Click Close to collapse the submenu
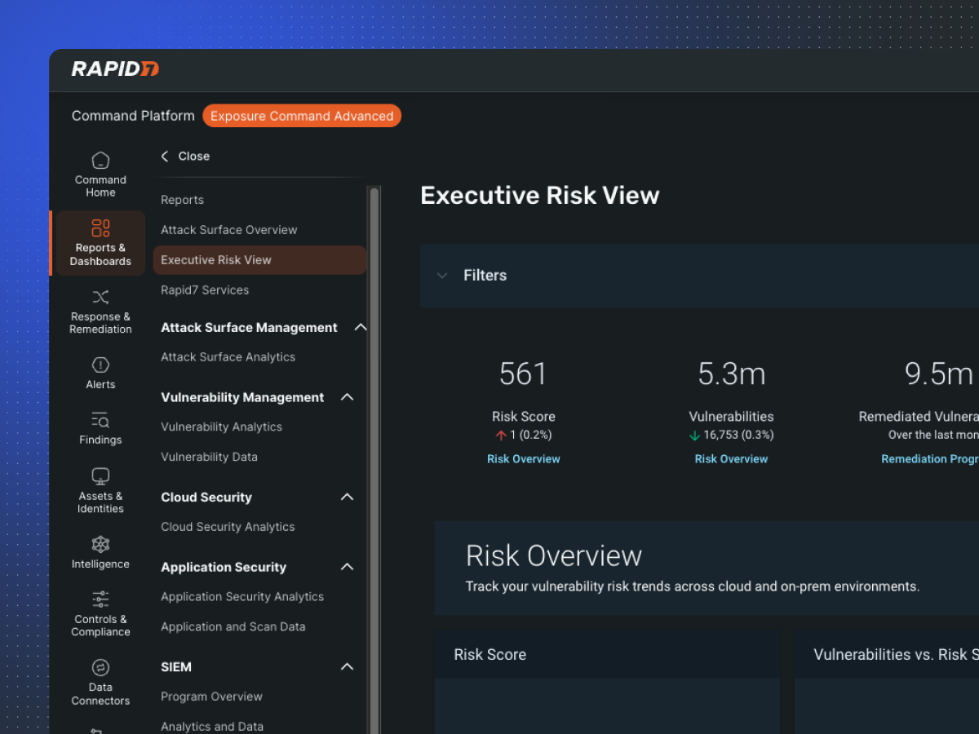The width and height of the screenshot is (979, 734). 186,156
